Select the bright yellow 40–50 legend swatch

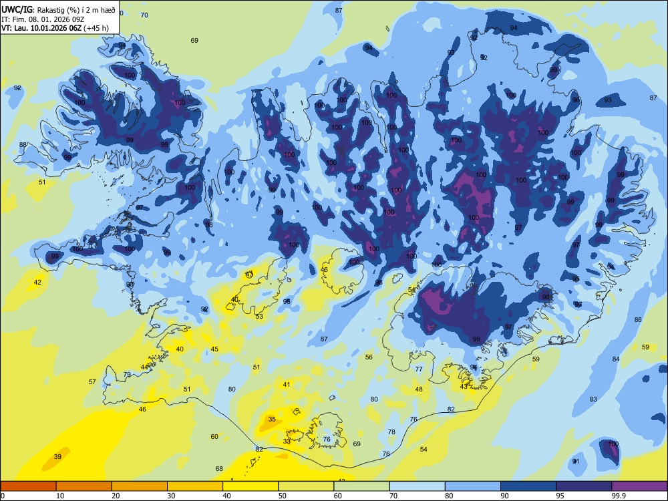coord(251,486)
